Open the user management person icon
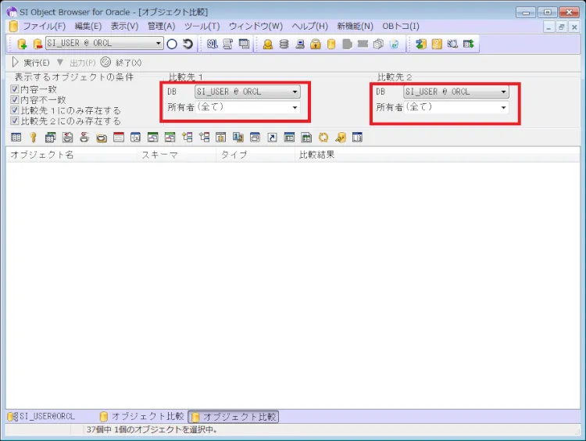 267,44
